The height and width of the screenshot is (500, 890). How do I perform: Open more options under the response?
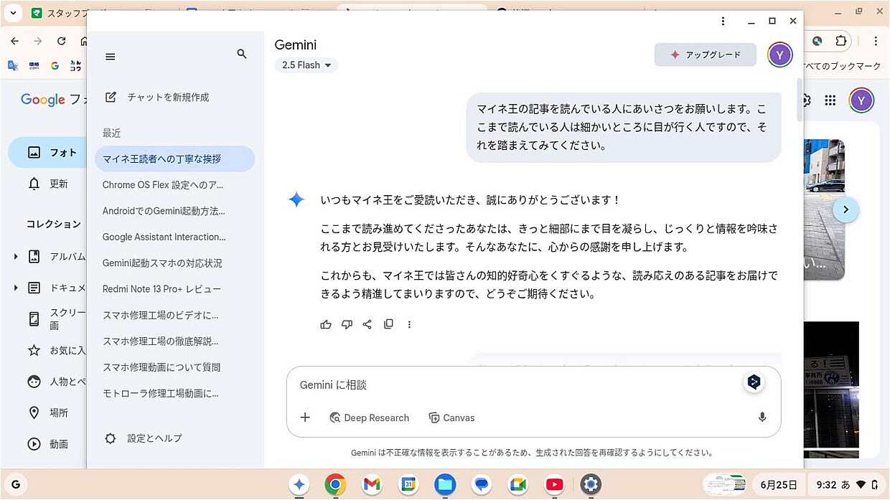[409, 324]
